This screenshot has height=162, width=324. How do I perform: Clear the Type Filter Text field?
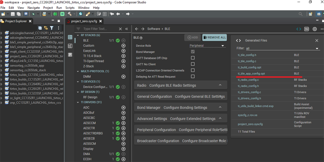(x=120, y=29)
